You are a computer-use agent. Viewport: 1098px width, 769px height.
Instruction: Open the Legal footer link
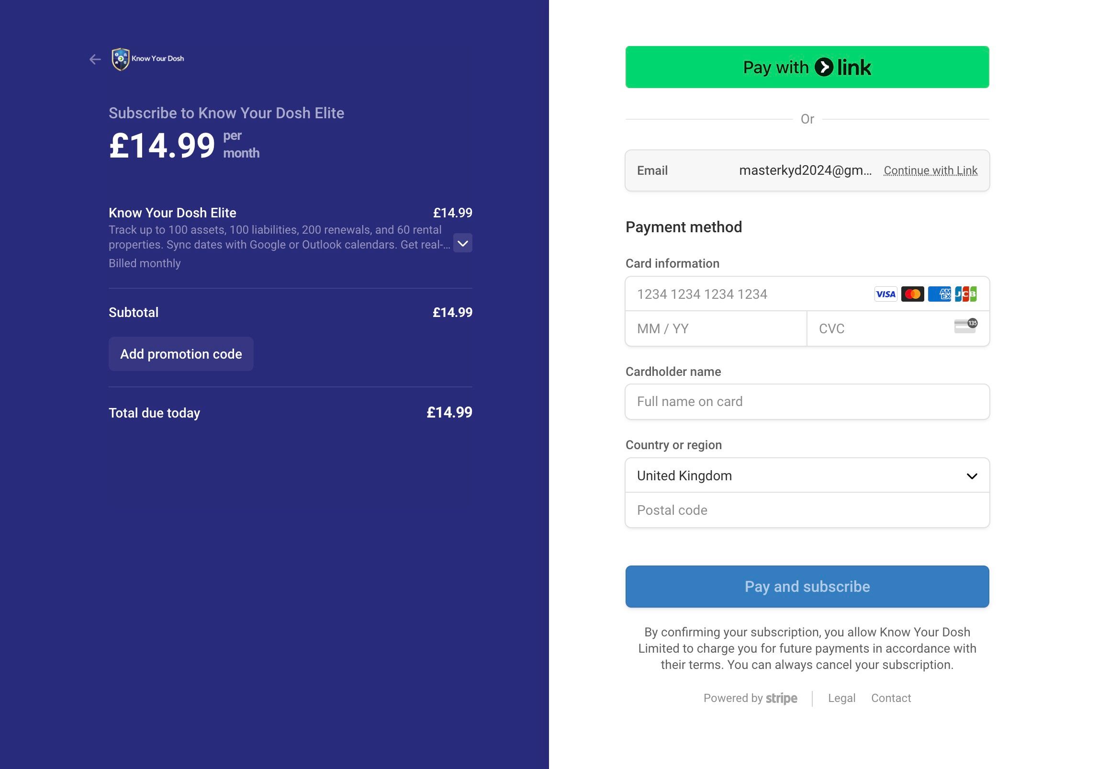pos(841,698)
